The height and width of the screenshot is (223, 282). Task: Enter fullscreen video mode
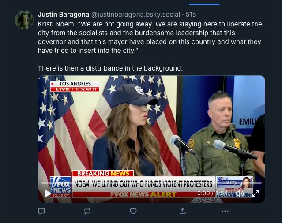click(x=256, y=193)
